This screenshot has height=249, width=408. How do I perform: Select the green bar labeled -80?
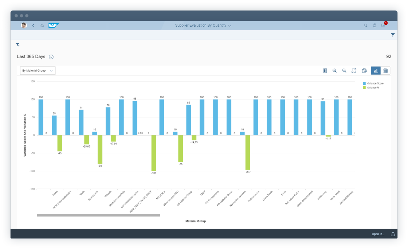coord(100,150)
